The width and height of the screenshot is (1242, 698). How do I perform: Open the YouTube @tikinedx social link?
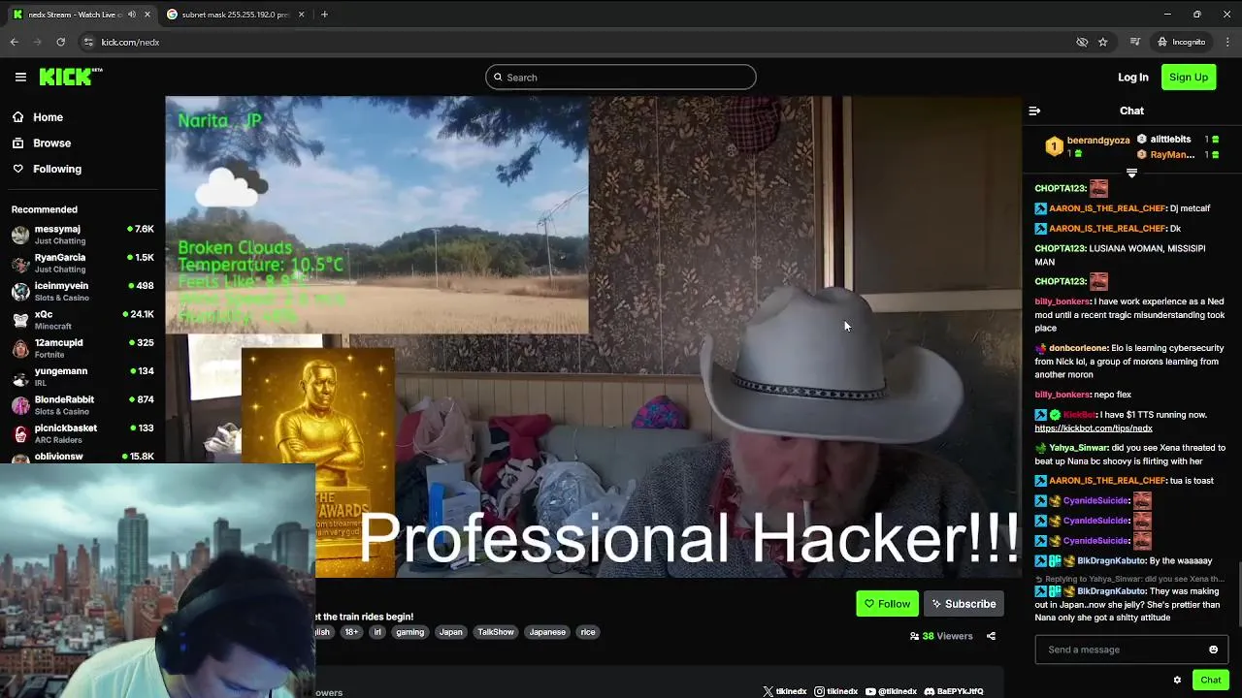coord(891,691)
